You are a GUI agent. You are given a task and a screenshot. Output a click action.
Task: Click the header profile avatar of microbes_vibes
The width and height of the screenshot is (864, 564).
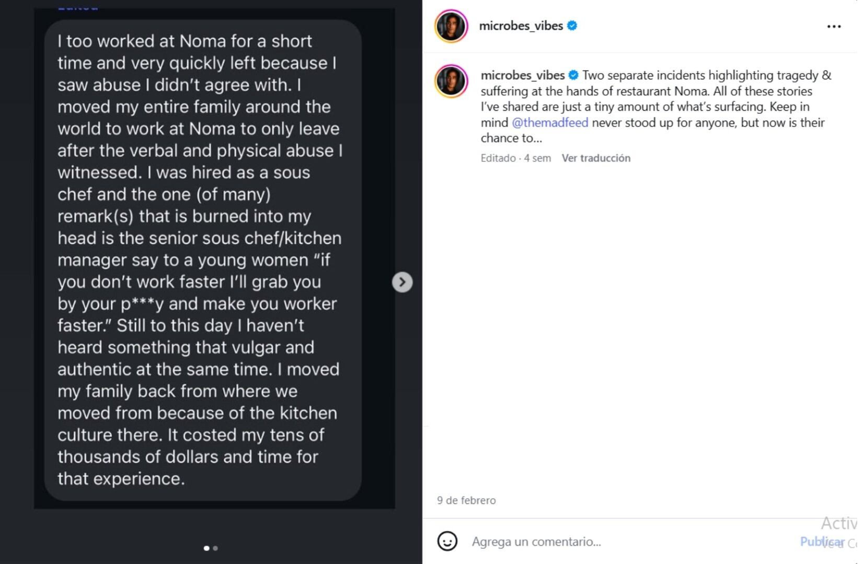[x=451, y=26]
